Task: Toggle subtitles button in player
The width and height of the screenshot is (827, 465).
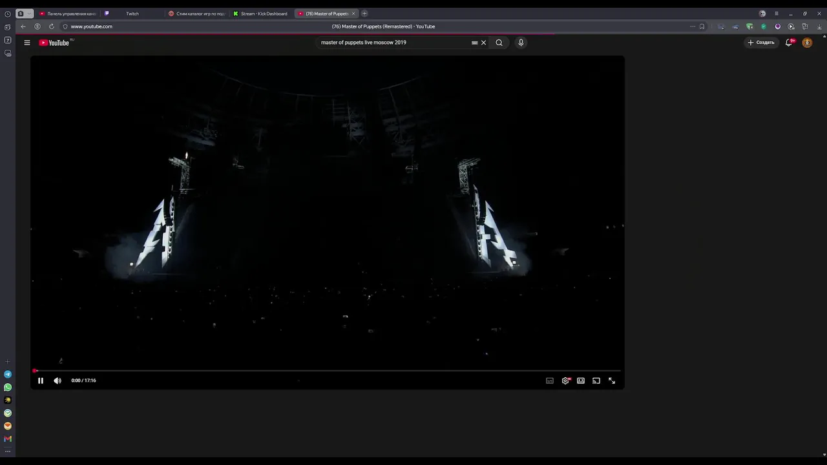Action: coord(550,381)
